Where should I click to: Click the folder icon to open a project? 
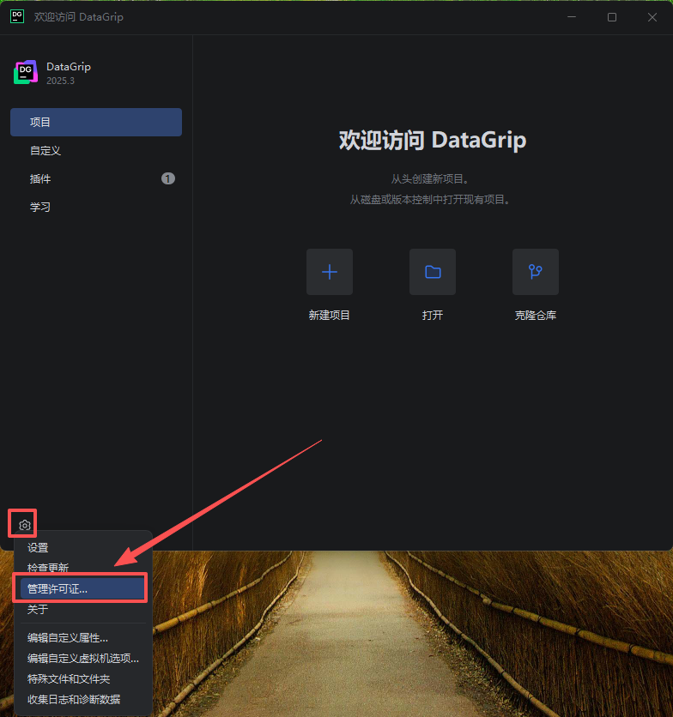(x=433, y=272)
